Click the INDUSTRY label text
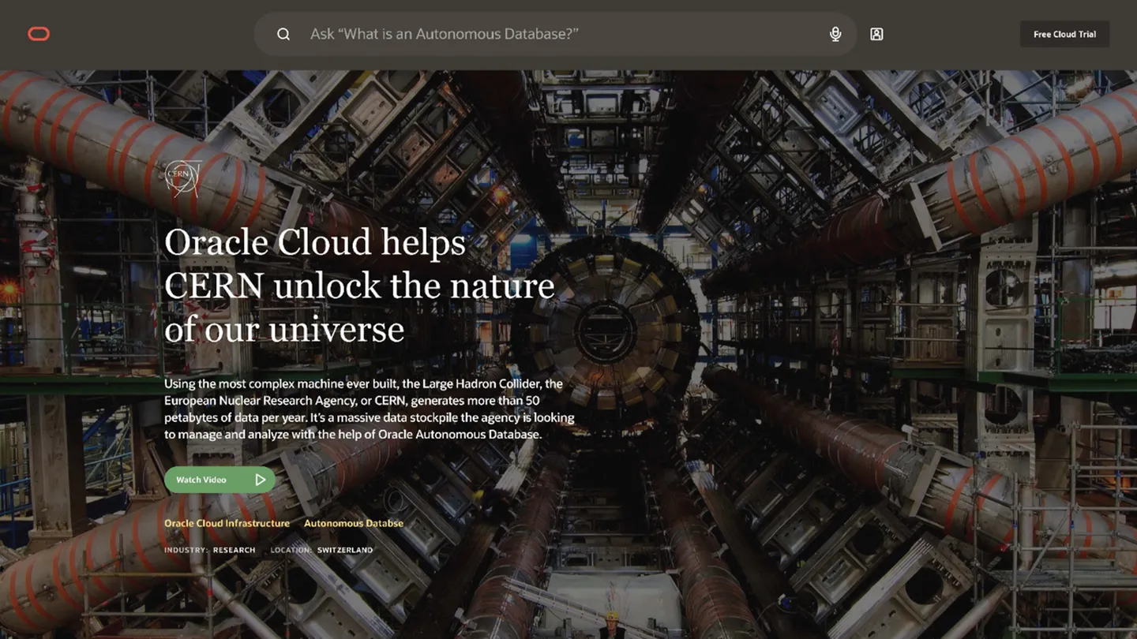 pyautogui.click(x=186, y=550)
